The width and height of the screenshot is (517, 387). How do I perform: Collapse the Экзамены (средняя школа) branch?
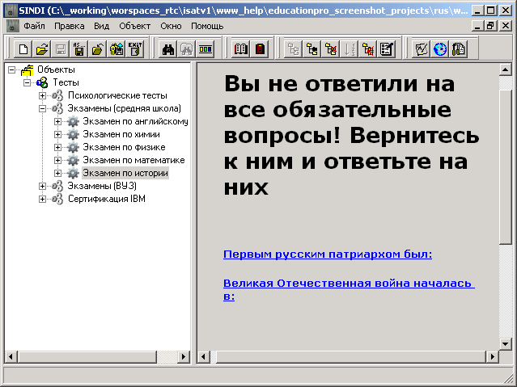coord(42,109)
